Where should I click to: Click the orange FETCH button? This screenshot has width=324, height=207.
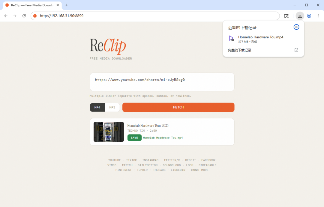pyautogui.click(x=178, y=107)
